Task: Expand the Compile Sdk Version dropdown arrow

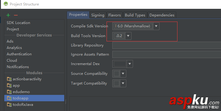Action: point(156,26)
